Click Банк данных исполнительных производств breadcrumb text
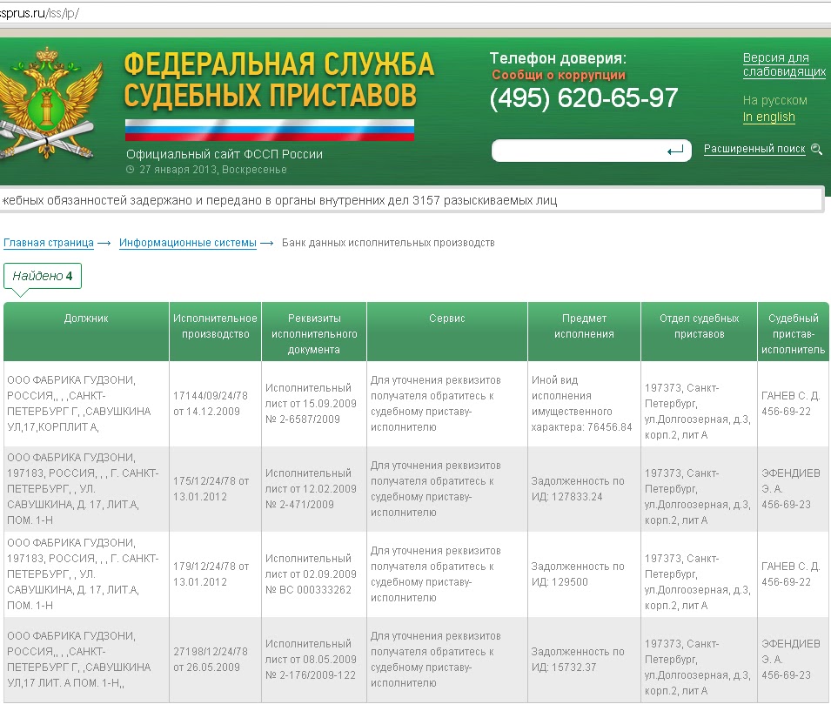The height and width of the screenshot is (711, 831). click(388, 243)
